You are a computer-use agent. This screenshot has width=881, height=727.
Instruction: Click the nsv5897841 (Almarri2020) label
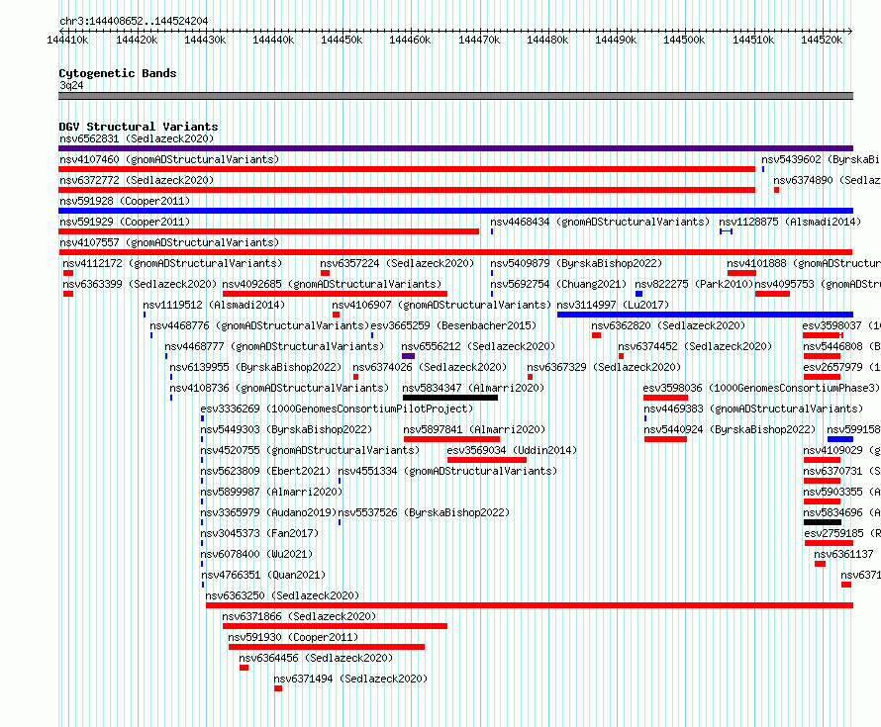[x=474, y=429]
